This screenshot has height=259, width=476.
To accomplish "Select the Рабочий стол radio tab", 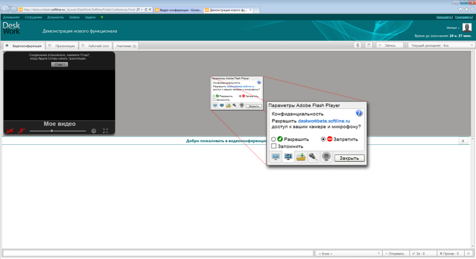I will pyautogui.click(x=95, y=46).
